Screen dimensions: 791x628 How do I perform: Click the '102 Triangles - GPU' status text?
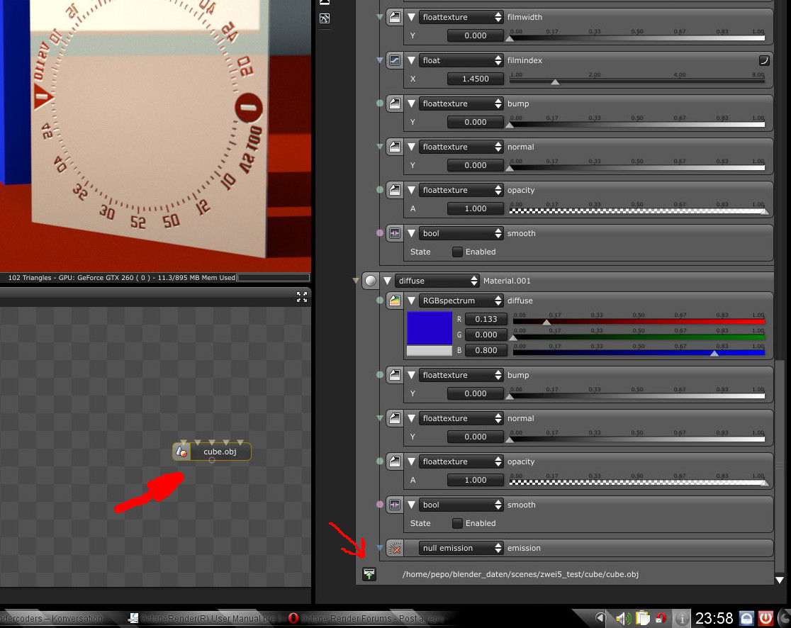coord(122,278)
